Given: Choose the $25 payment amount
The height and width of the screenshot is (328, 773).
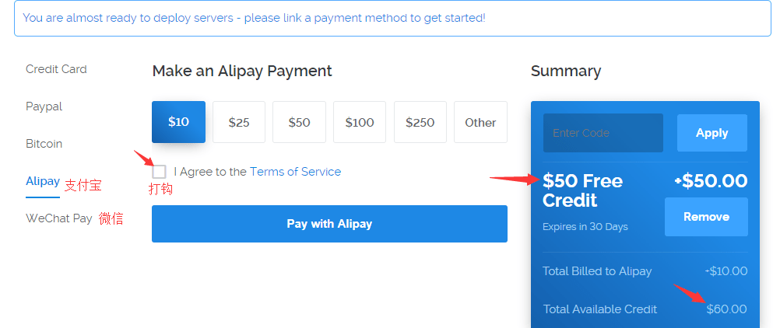Looking at the screenshot, I should (x=239, y=122).
